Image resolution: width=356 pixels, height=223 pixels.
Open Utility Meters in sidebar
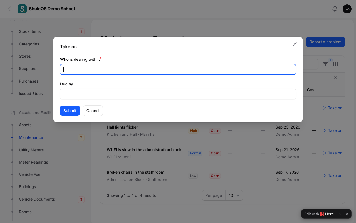[x=31, y=150]
